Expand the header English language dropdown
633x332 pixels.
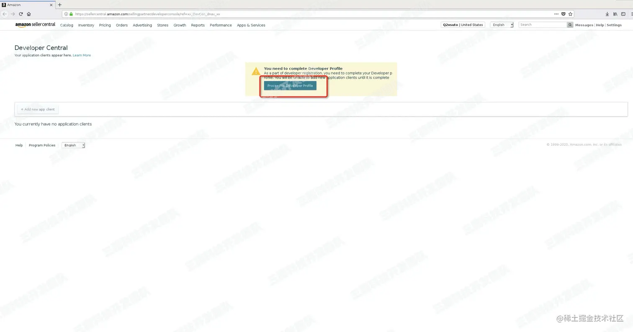pos(502,25)
